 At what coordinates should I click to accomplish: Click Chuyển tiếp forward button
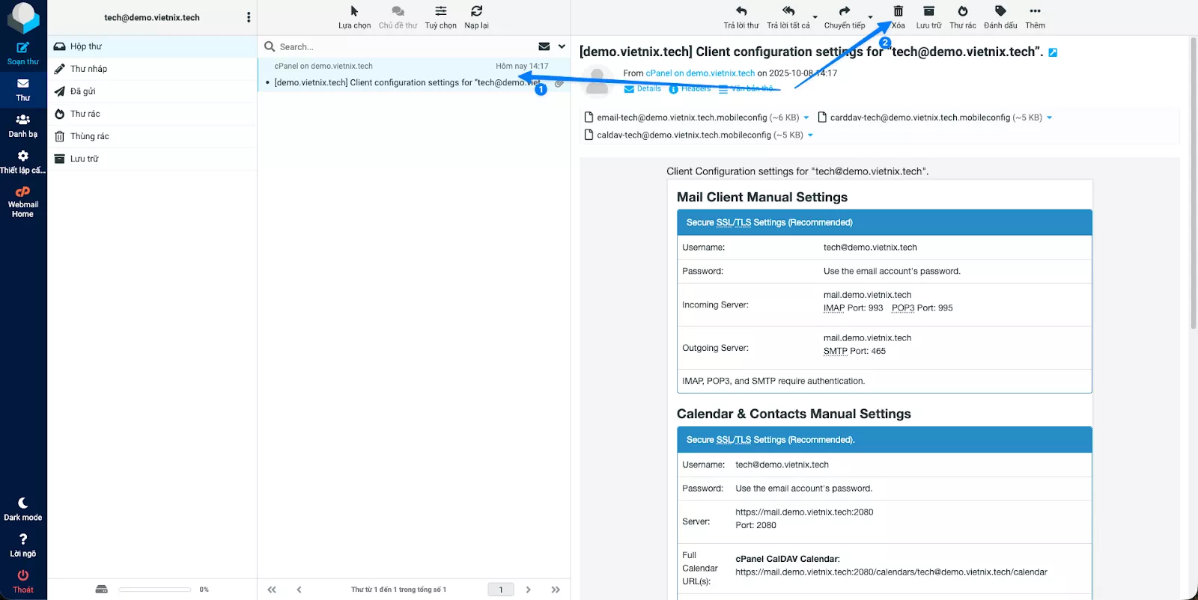point(845,17)
